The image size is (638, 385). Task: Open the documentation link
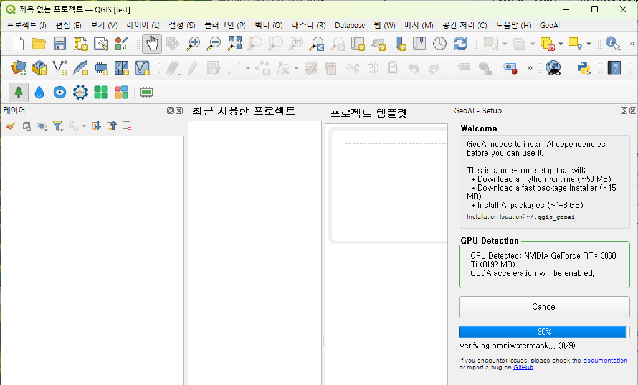(x=605, y=361)
